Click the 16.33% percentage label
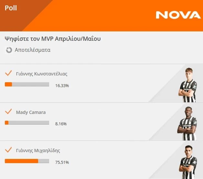Screen dimensions: 203x179 click(62, 86)
